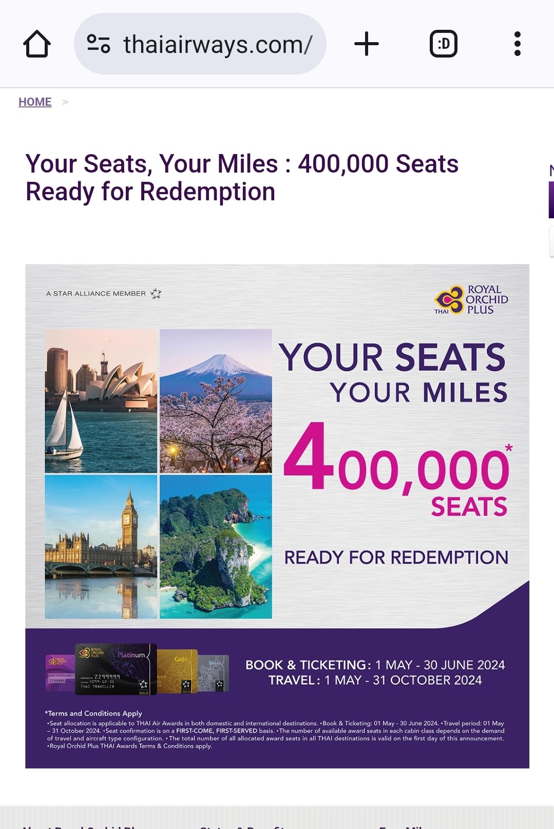
Task: Open the tab switcher button
Action: coord(443,44)
